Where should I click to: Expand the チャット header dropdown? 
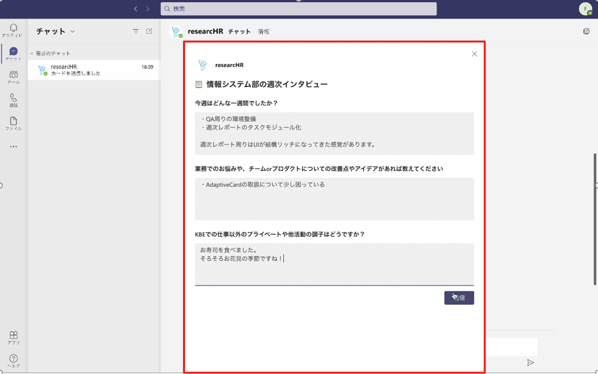pos(73,31)
